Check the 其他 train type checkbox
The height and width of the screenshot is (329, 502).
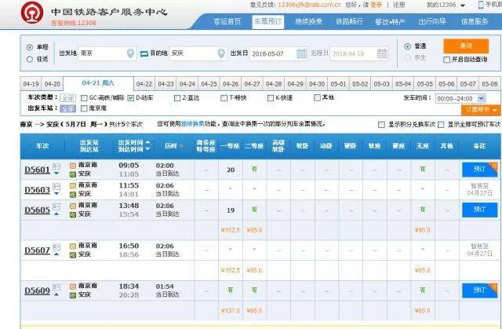(x=317, y=97)
